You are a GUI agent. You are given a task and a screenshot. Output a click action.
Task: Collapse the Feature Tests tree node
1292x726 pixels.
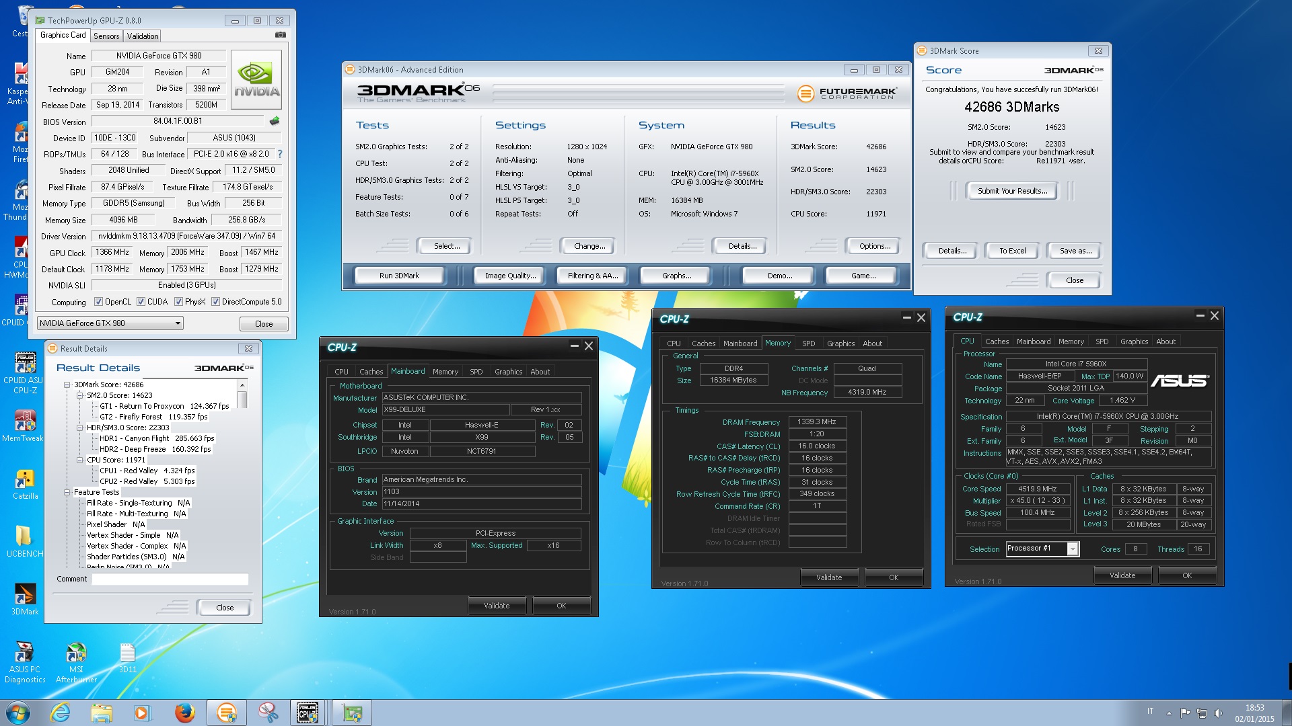67,492
